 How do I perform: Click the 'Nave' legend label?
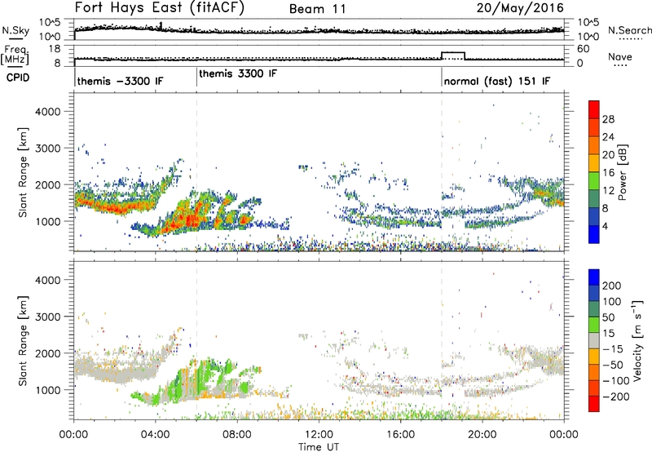pyautogui.click(x=619, y=56)
